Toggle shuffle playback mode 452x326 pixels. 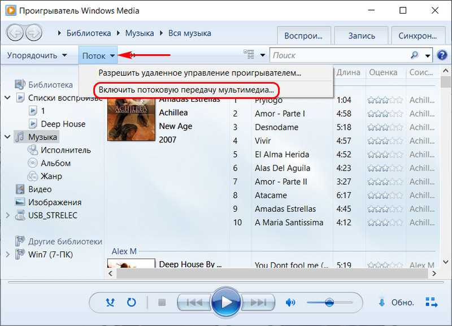(110, 302)
